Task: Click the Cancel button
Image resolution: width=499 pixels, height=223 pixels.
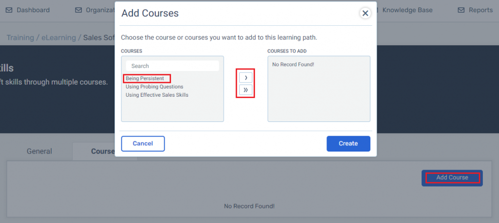Action: pyautogui.click(x=143, y=144)
